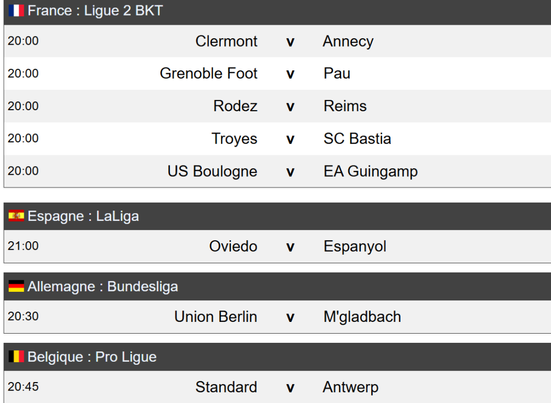This screenshot has height=403, width=551.
Task: Click the Germany flag icon
Action: (x=16, y=286)
